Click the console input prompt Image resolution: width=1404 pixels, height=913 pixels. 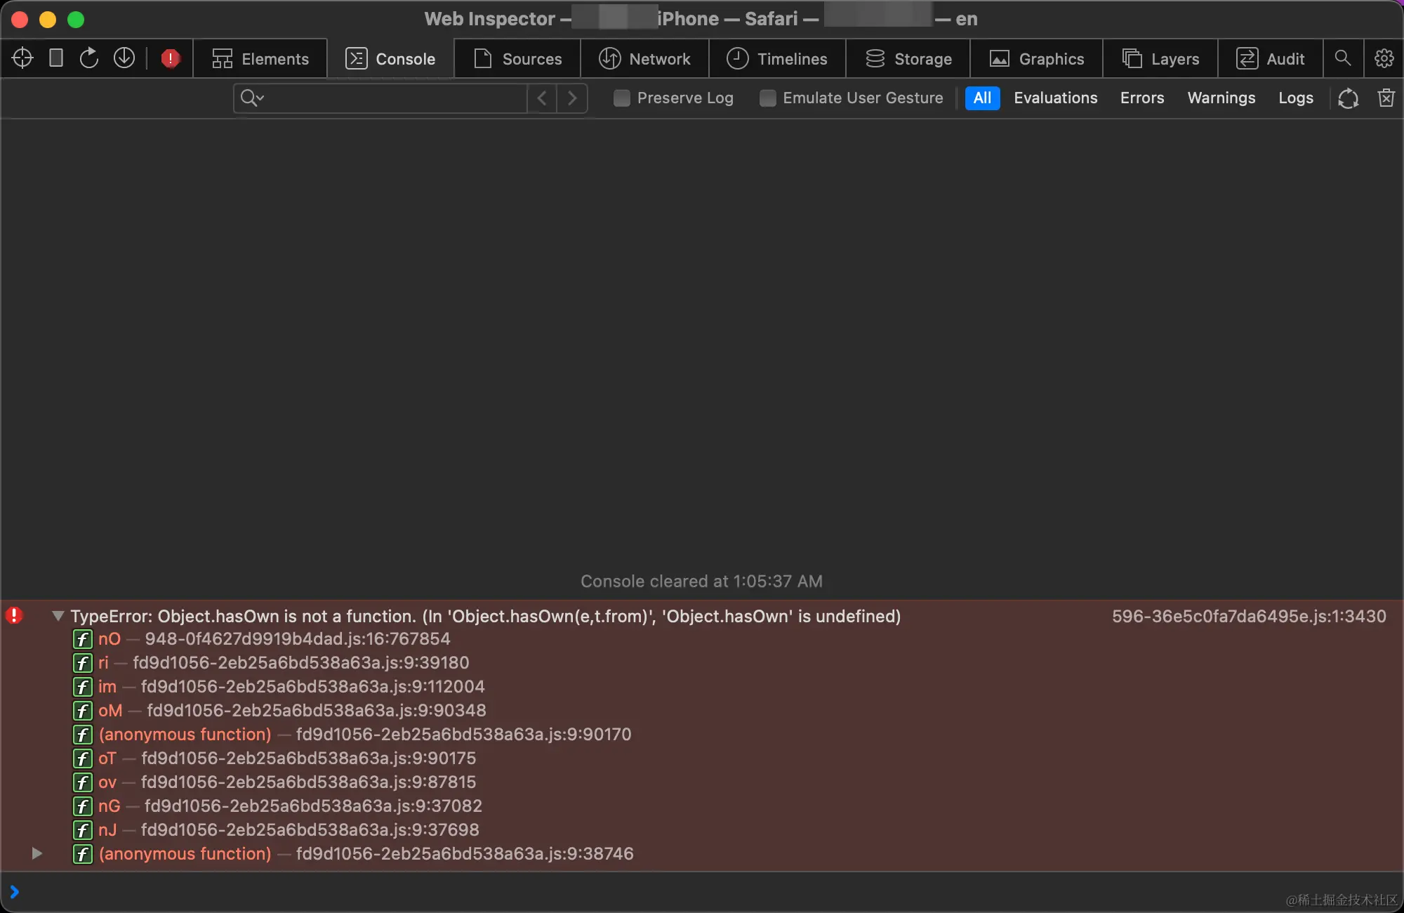tap(281, 892)
